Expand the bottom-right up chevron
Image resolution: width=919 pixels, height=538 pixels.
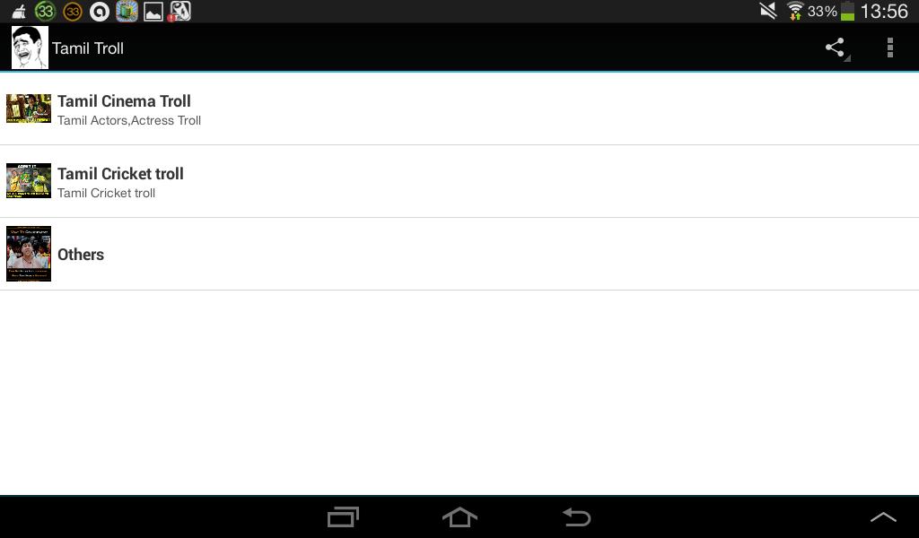coord(883,516)
